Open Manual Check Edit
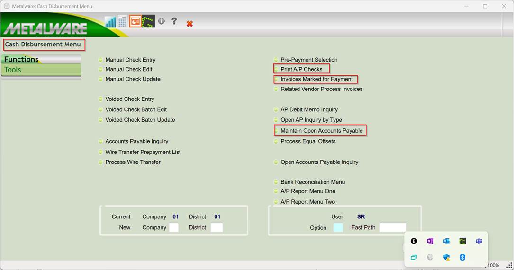 [128, 69]
